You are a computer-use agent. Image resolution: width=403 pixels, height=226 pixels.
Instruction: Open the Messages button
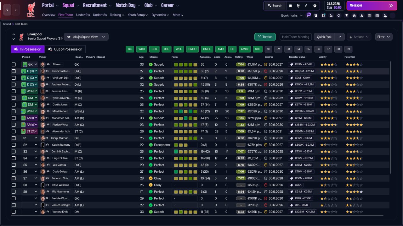[x=372, y=6]
